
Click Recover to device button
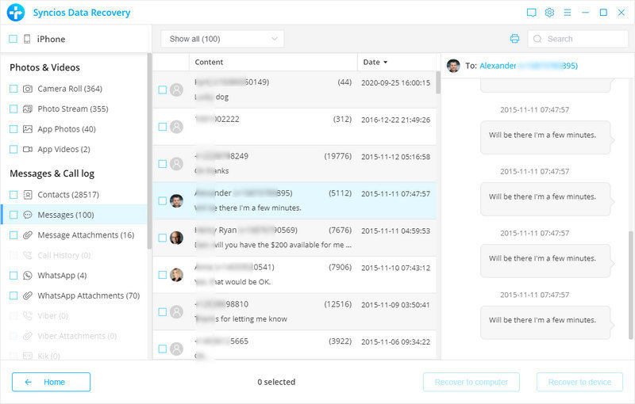point(579,382)
